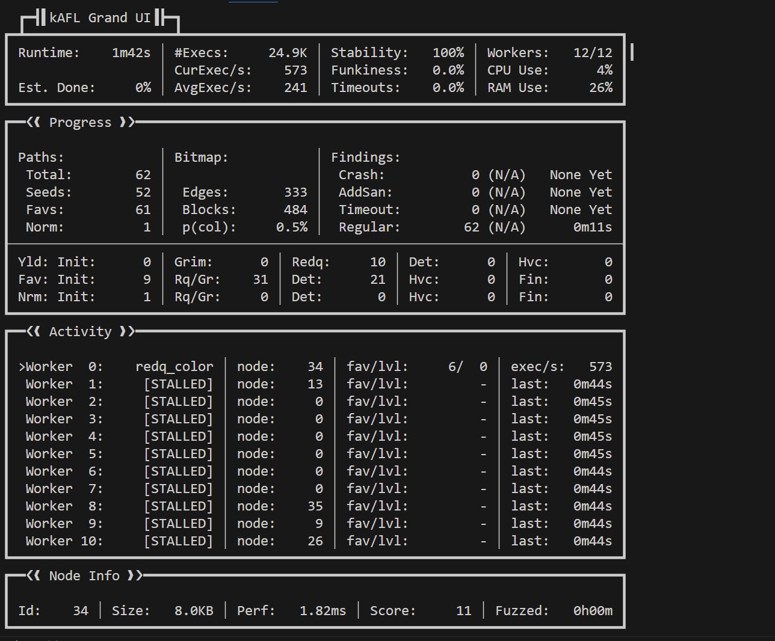Click the Regular findings time 0m11s
Screen dimensions: 775x641
click(x=592, y=227)
